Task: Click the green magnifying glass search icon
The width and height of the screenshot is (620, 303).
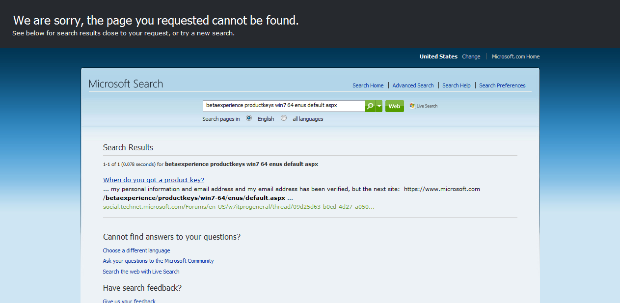Action: 370,106
